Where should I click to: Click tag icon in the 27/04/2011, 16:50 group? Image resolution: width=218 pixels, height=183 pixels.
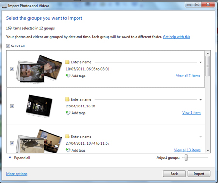68,113
